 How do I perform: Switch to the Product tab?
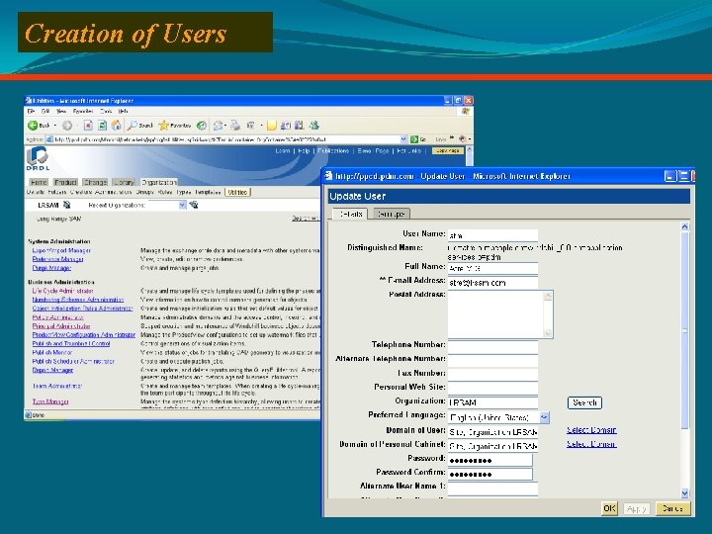click(x=66, y=182)
